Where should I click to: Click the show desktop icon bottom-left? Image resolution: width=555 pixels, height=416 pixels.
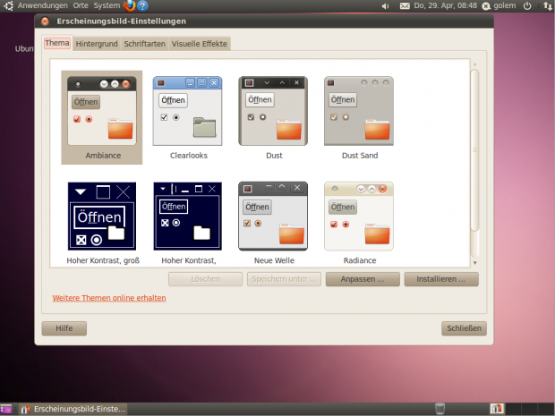[x=6, y=409]
